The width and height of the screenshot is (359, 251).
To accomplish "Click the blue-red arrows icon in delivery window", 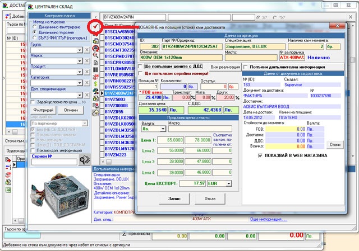I will 8,167.
